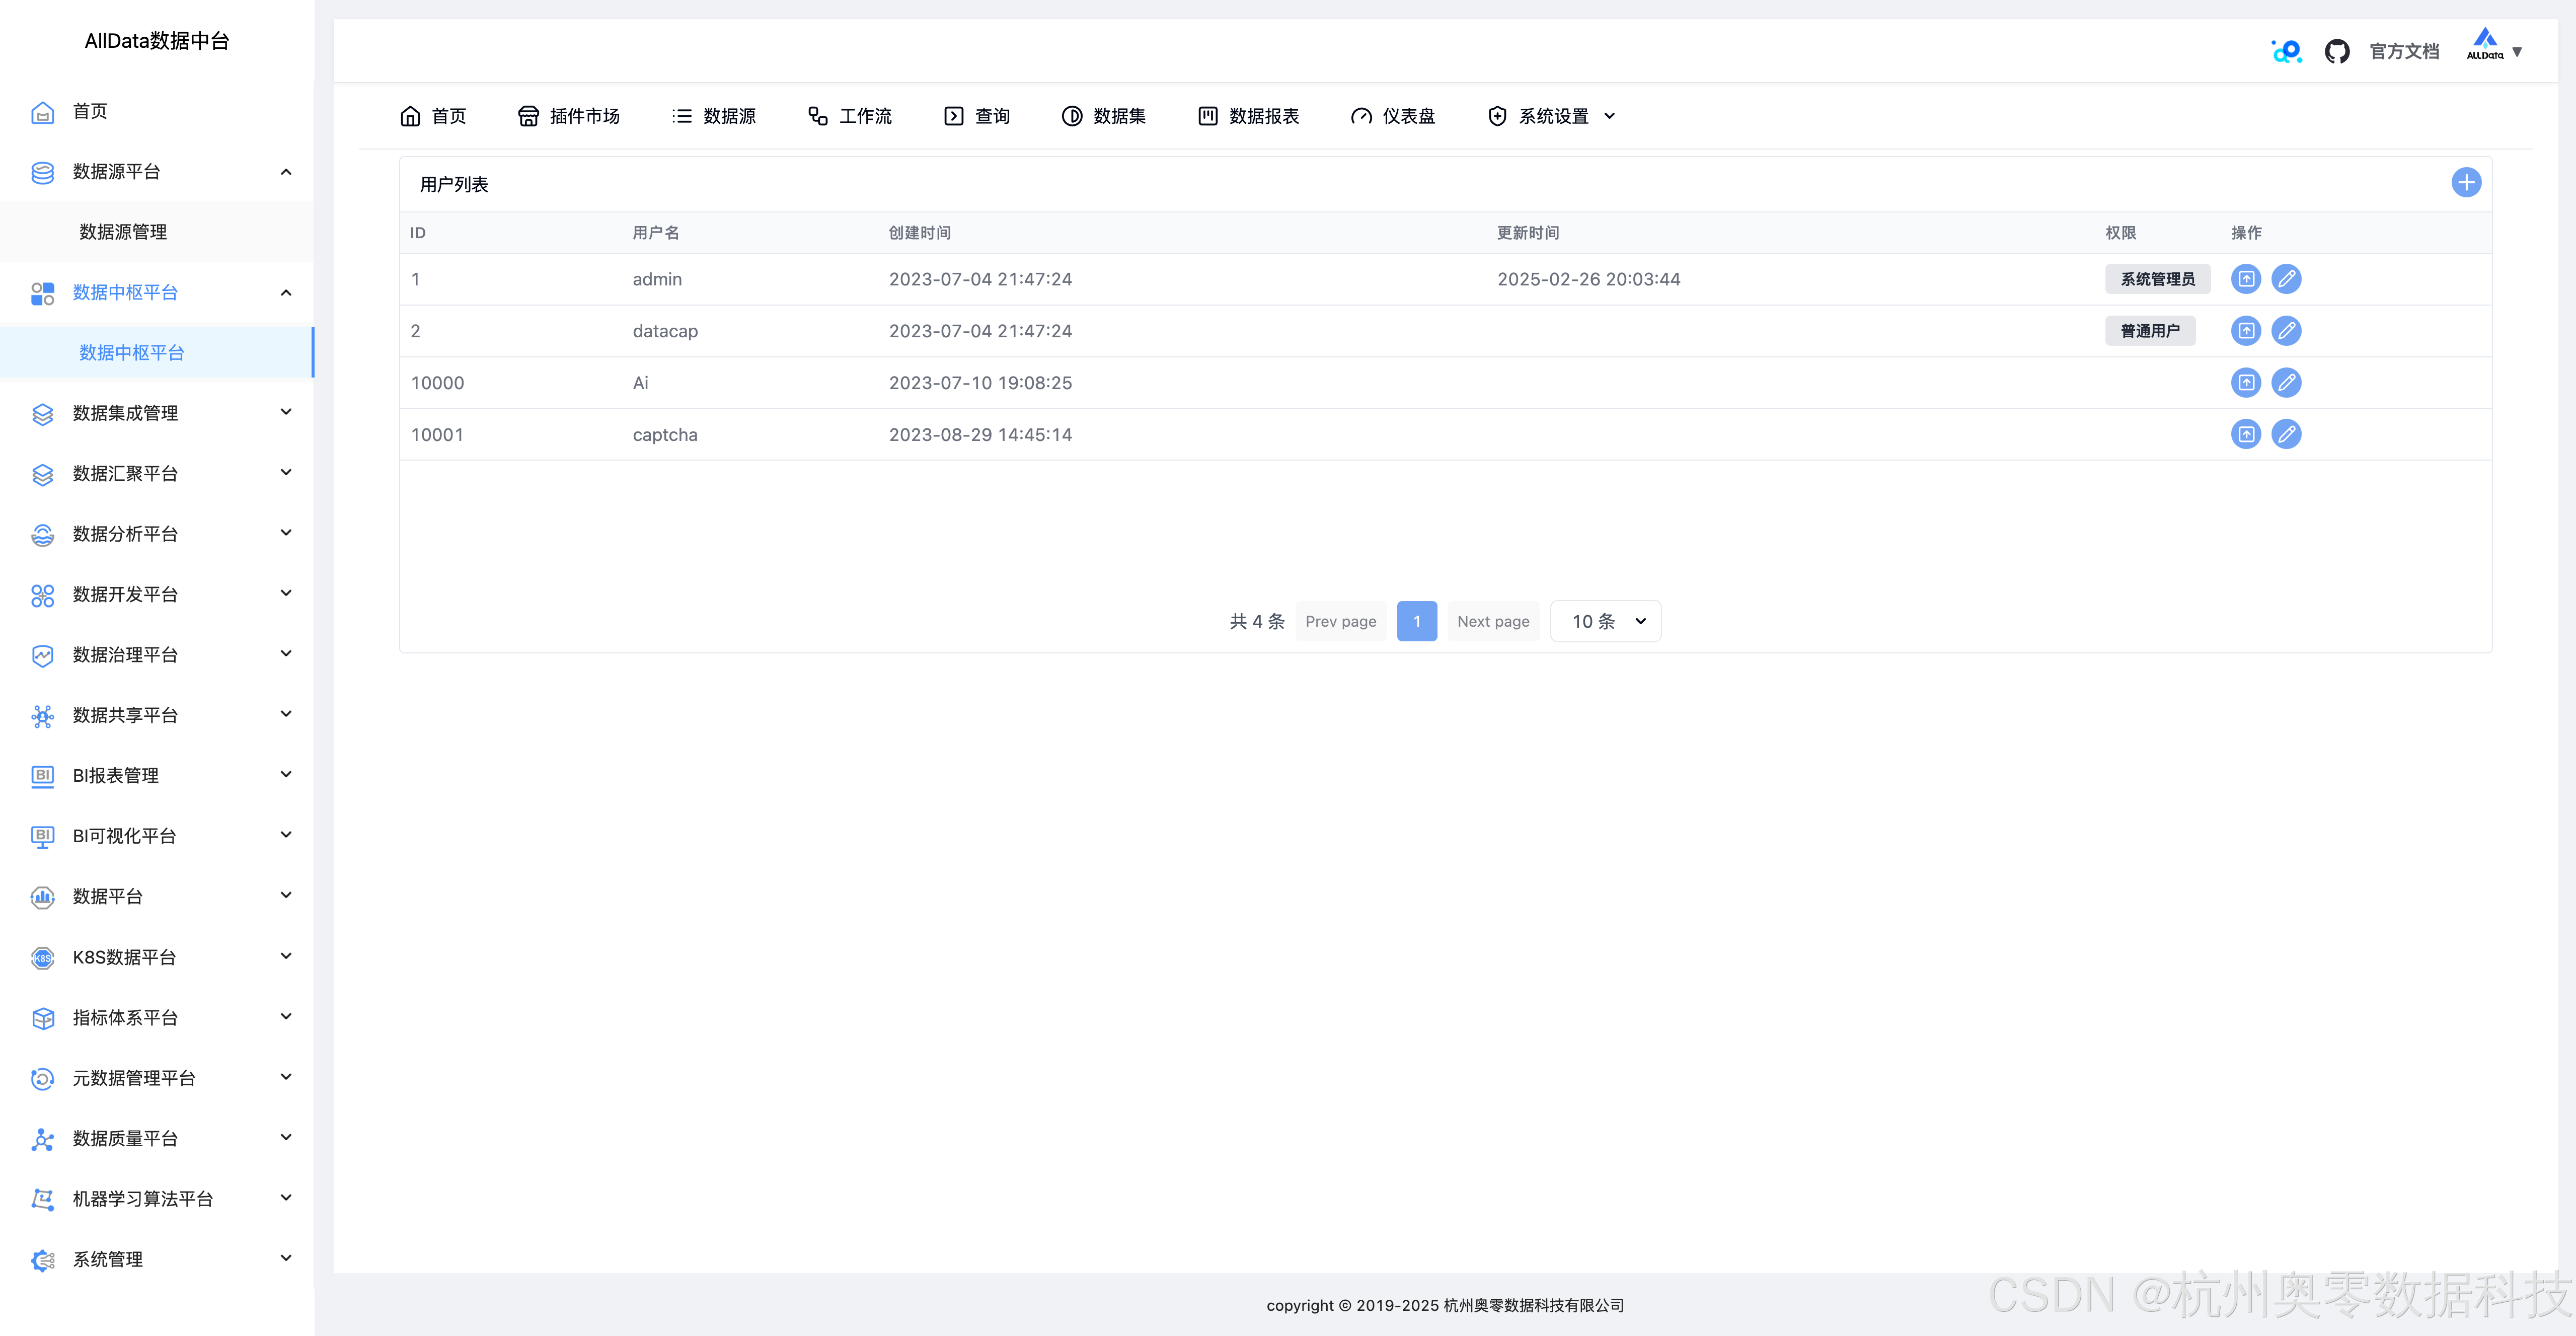Open the 10 条 page size dropdown
The height and width of the screenshot is (1336, 2576).
point(1605,621)
